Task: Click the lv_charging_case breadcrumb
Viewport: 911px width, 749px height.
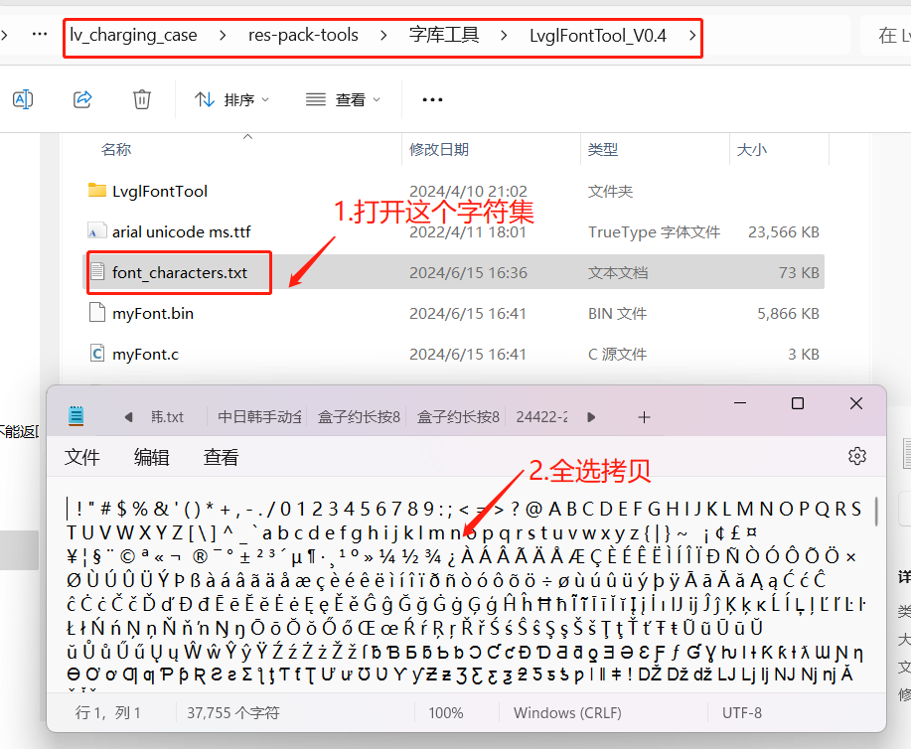Action: tap(134, 36)
